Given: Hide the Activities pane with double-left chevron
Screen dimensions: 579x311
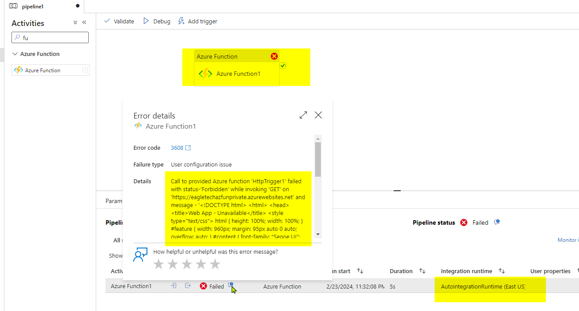Looking at the screenshot, I should [84, 22].
